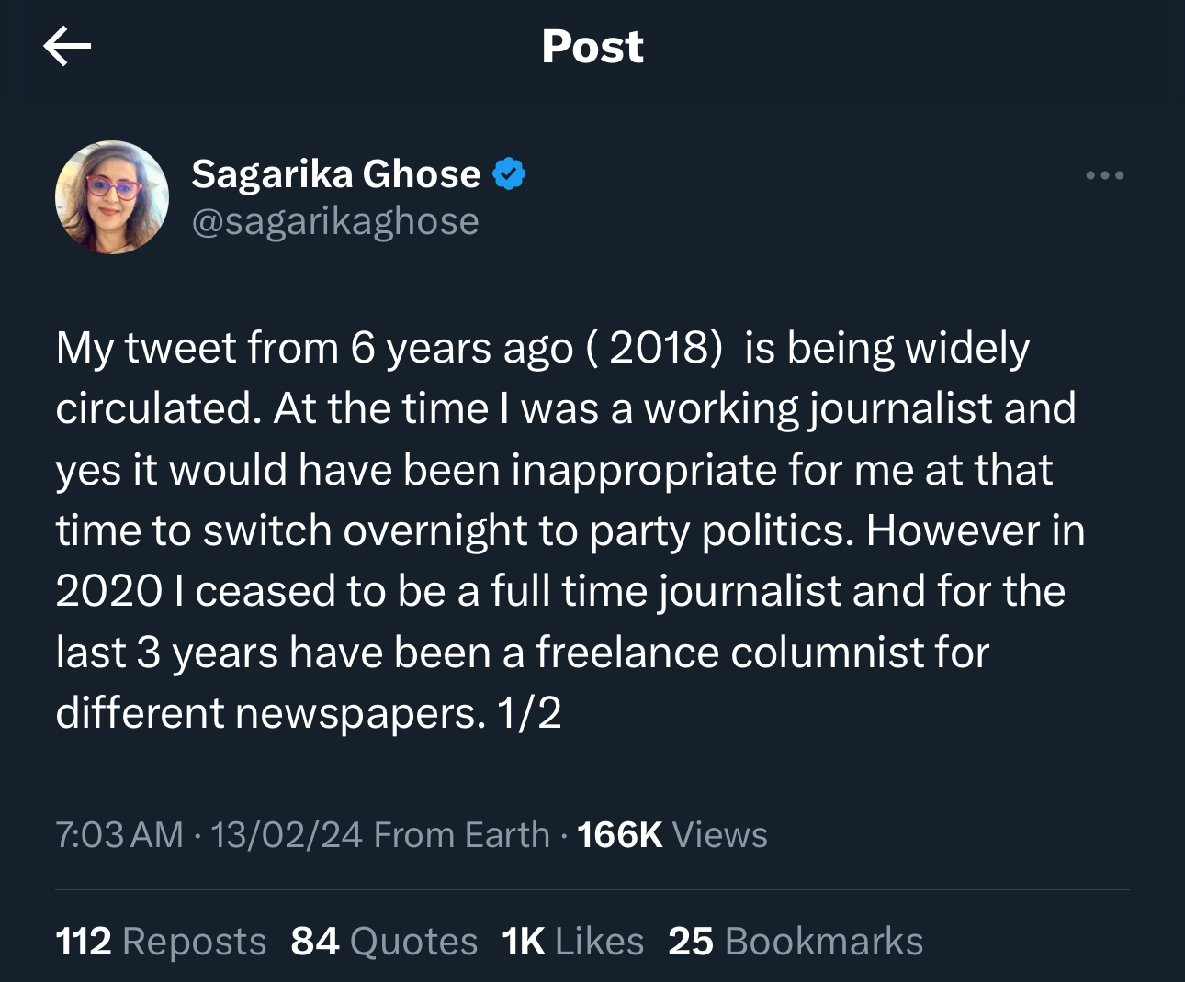The width and height of the screenshot is (1185, 982).
Task: Open the Sagarika Ghose display name
Action: click(335, 173)
